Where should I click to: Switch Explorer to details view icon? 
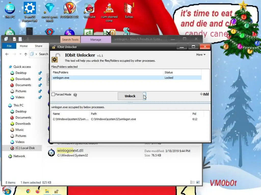pos(192,182)
